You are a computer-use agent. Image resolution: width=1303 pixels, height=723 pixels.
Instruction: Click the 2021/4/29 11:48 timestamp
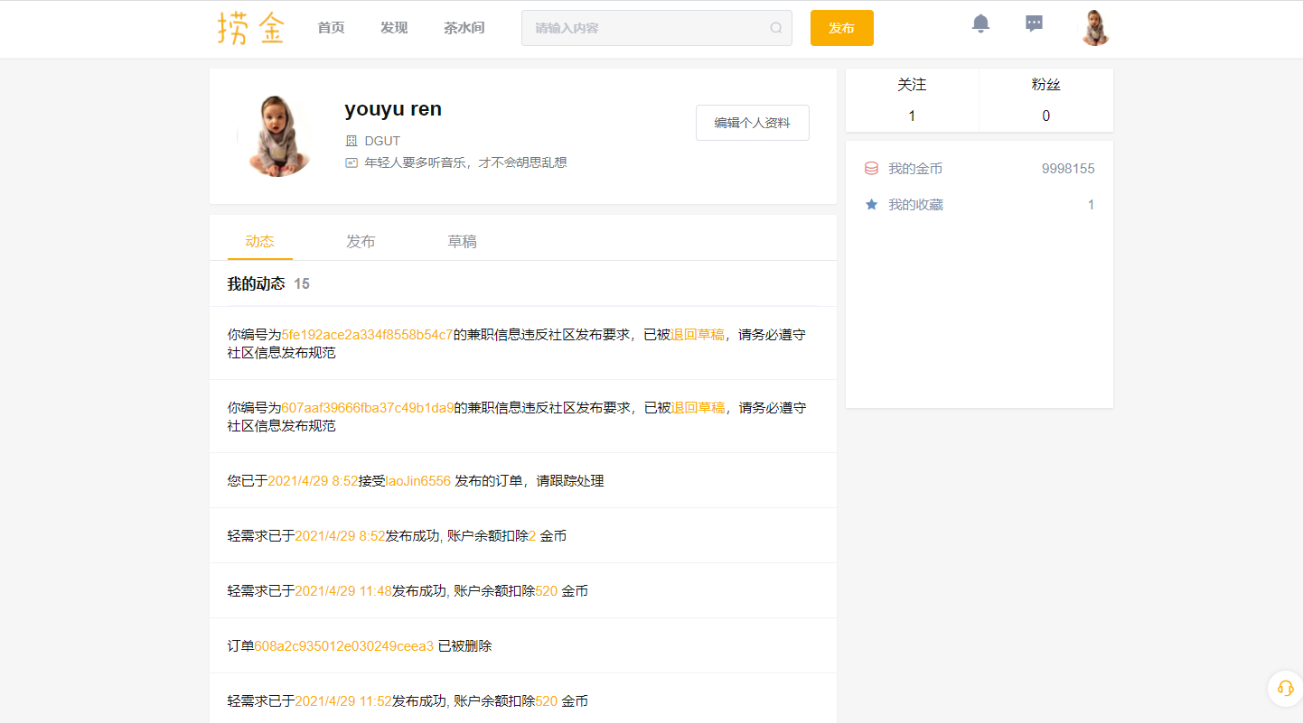tap(343, 591)
